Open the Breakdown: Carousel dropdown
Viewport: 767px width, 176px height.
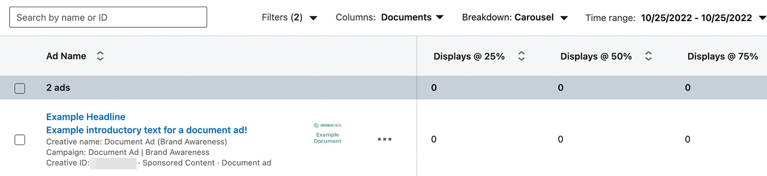515,18
